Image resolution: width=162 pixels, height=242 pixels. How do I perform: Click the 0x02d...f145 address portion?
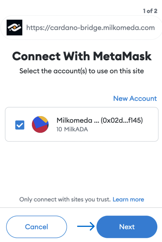(122, 120)
